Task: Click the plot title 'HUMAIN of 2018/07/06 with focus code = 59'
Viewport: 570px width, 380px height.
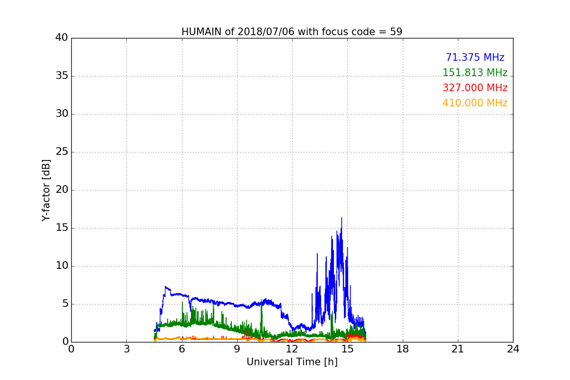Action: pos(292,32)
